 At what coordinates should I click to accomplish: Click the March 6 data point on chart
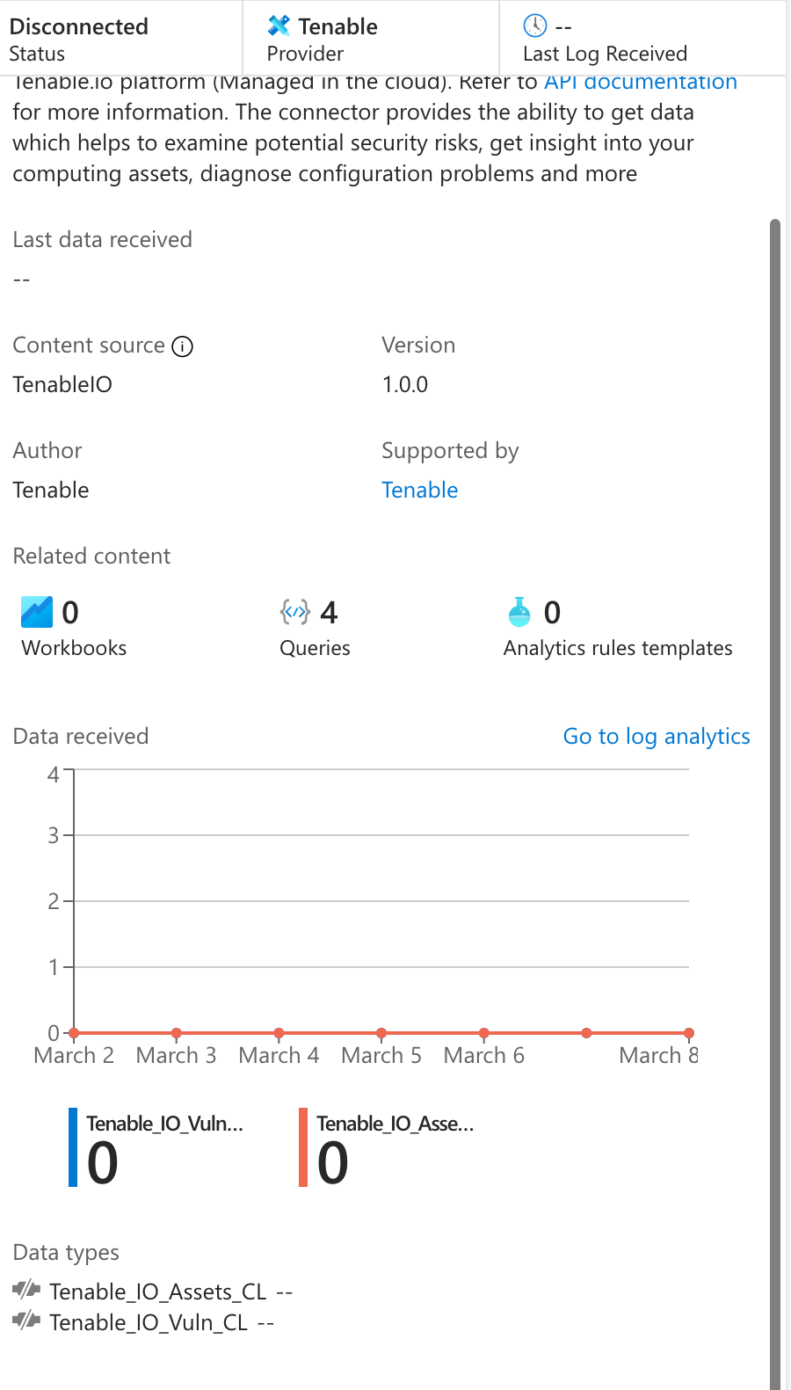coord(484,1033)
